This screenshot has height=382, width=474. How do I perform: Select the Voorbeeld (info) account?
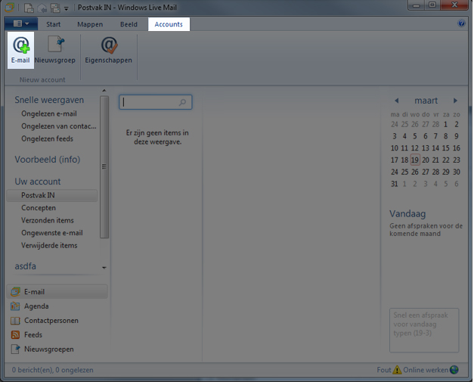coord(48,160)
